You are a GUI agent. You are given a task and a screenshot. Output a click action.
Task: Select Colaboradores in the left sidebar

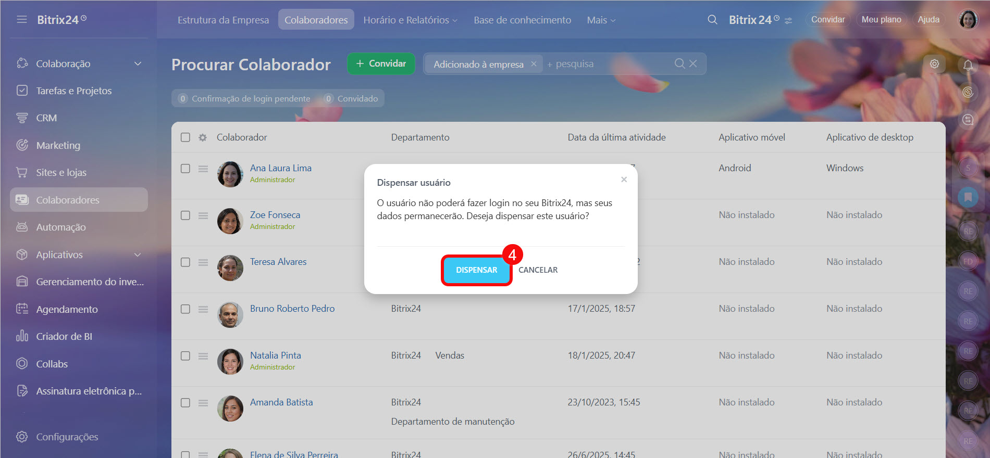[x=79, y=200]
